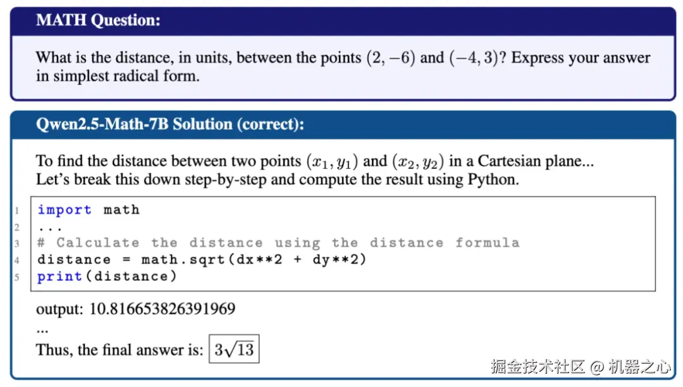Image resolution: width=683 pixels, height=387 pixels.
Task: Click the MATH Question header
Action: [x=98, y=20]
